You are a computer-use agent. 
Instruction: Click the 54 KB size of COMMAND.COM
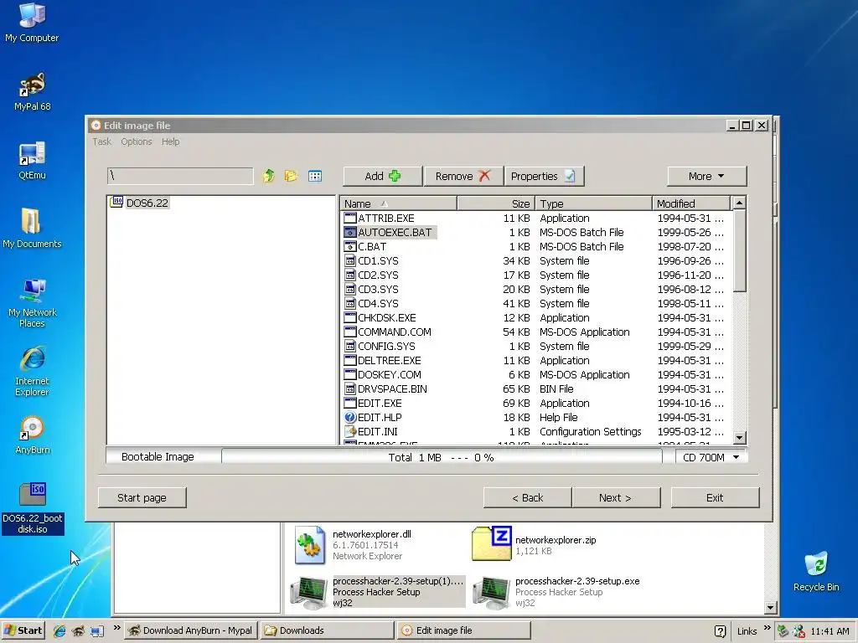[x=516, y=332]
